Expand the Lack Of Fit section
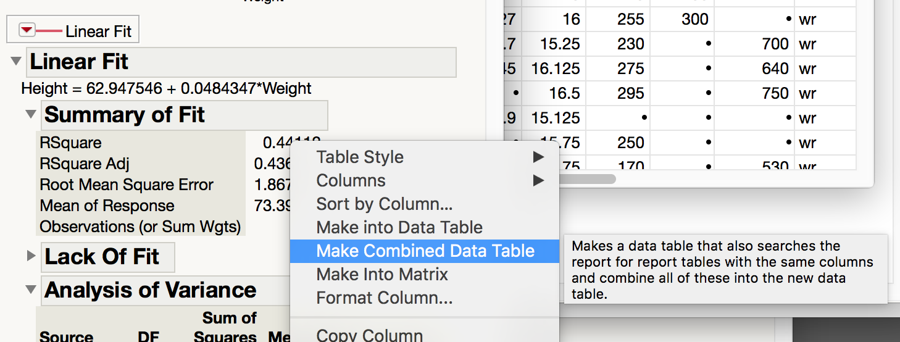Viewport: 900px width, 342px height. pos(31,256)
